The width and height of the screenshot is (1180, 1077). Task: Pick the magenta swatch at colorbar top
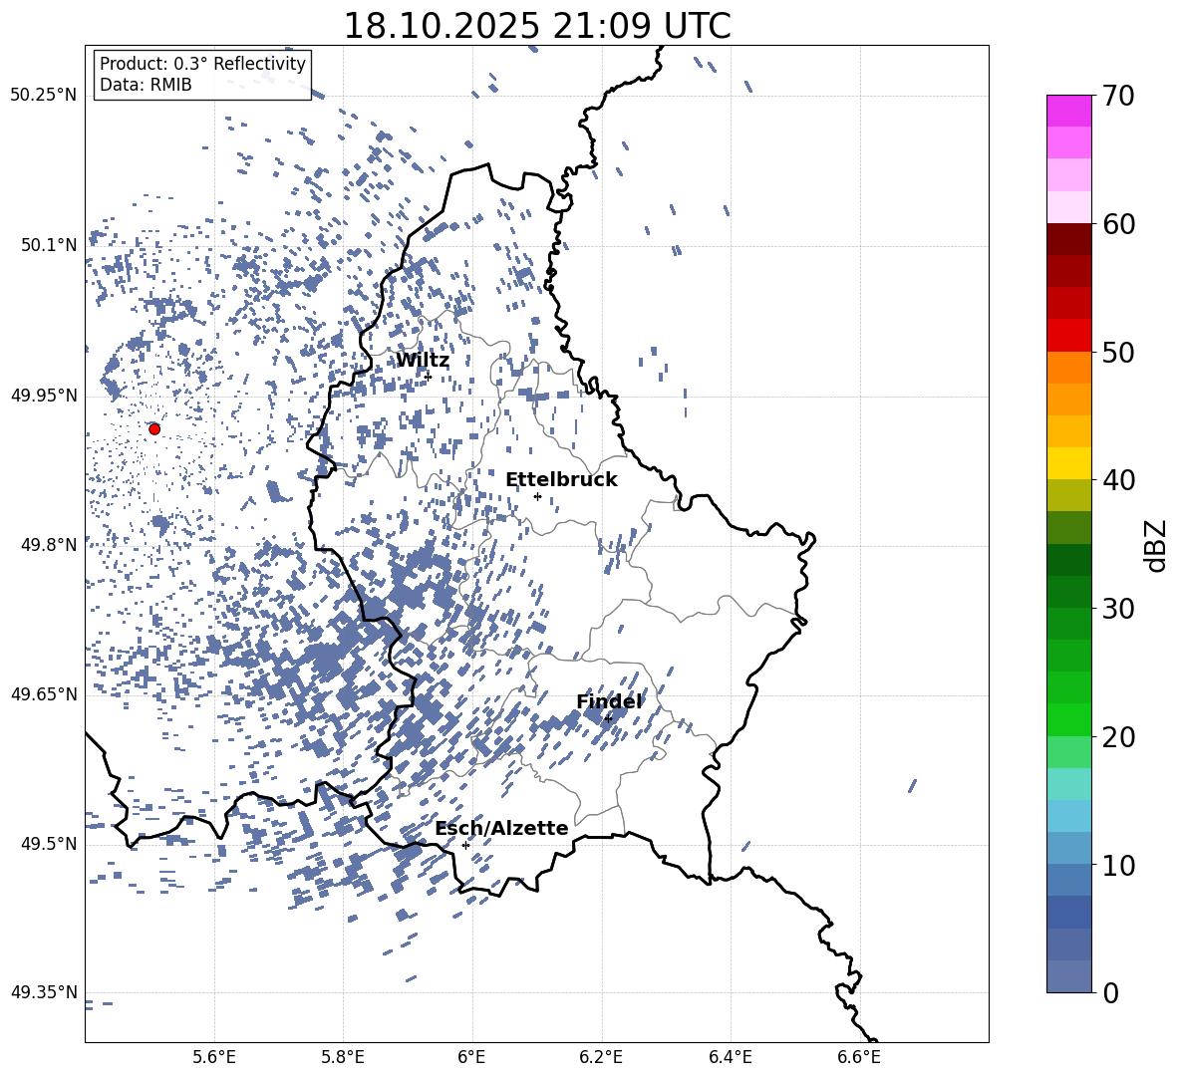(x=1069, y=112)
